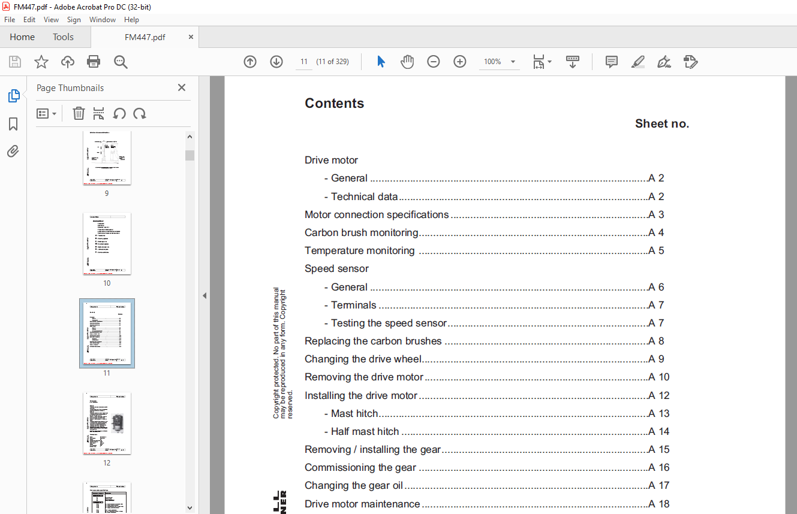Open the File menu
The width and height of the screenshot is (797, 514).
(x=10, y=20)
